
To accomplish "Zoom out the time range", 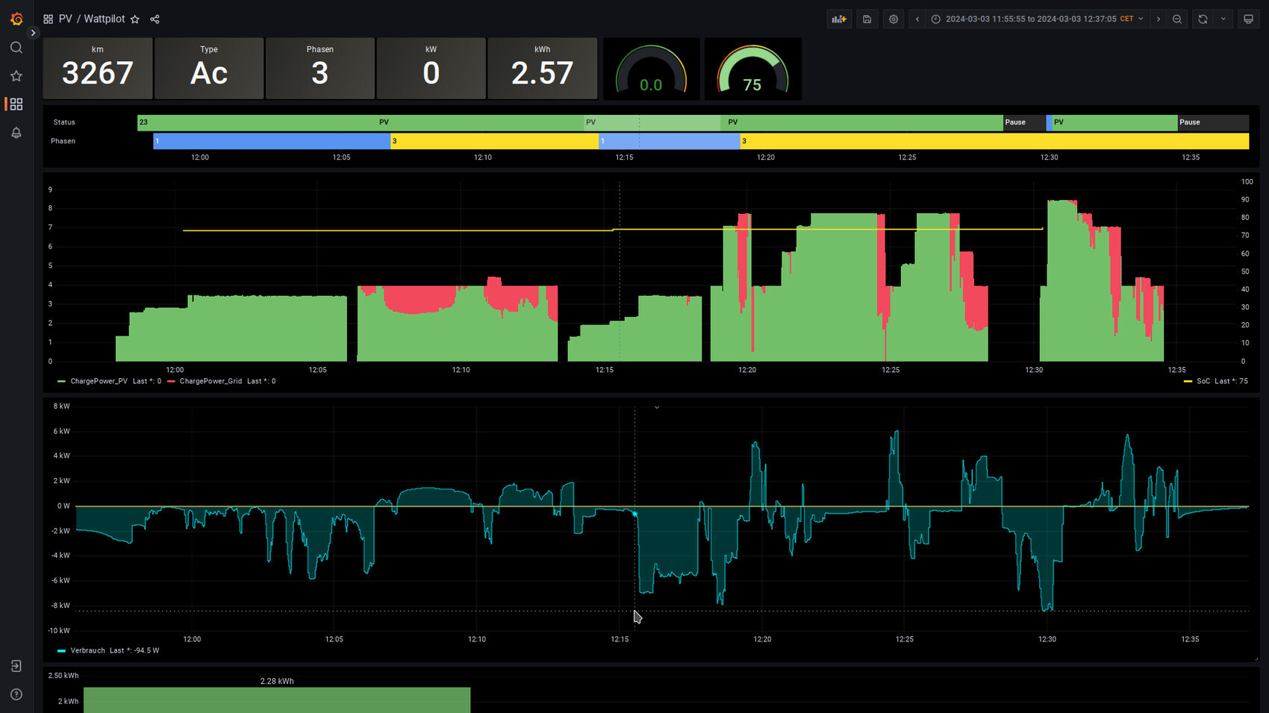I will (x=1177, y=19).
